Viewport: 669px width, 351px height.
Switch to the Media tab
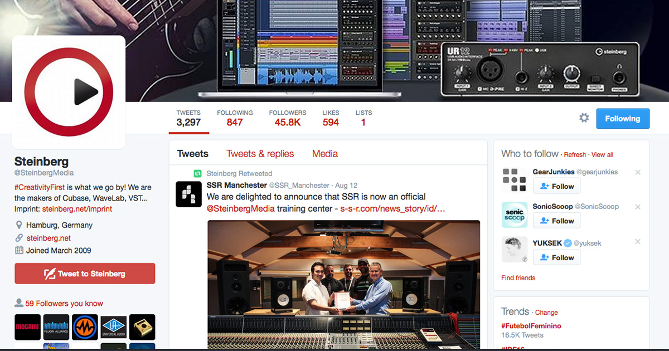click(x=325, y=154)
